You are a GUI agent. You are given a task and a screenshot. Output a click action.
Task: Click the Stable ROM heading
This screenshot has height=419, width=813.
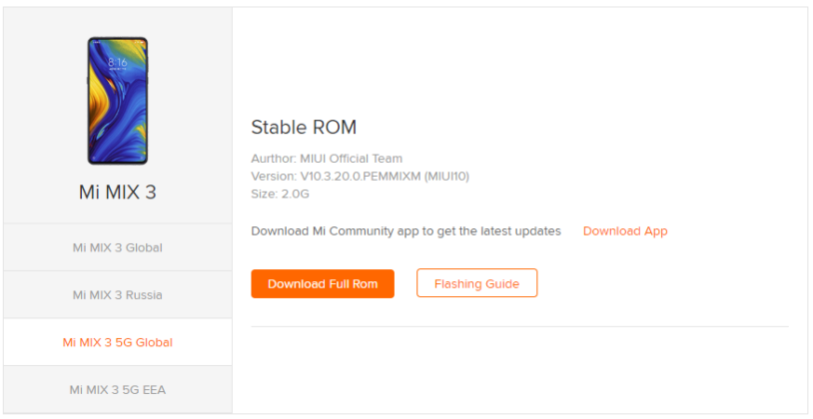[304, 127]
